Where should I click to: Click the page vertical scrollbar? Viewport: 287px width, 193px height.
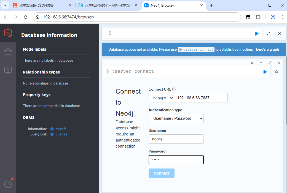pyautogui.click(x=286, y=91)
